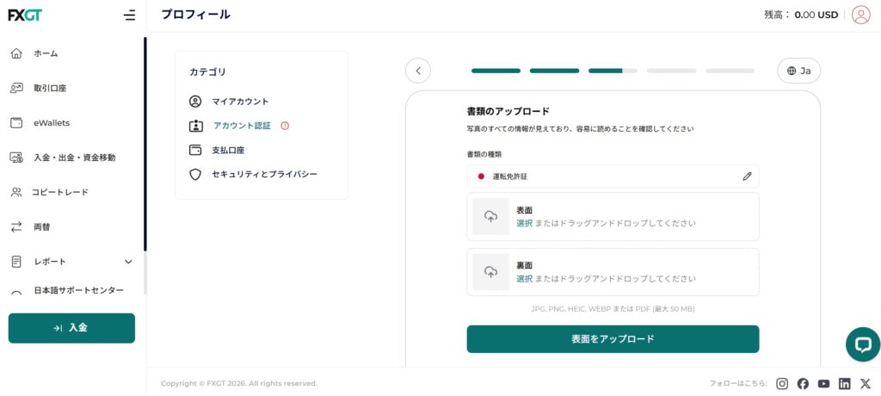Image resolution: width=881 pixels, height=396 pixels.
Task: Click the YouTube icon in footer
Action: coord(824,384)
